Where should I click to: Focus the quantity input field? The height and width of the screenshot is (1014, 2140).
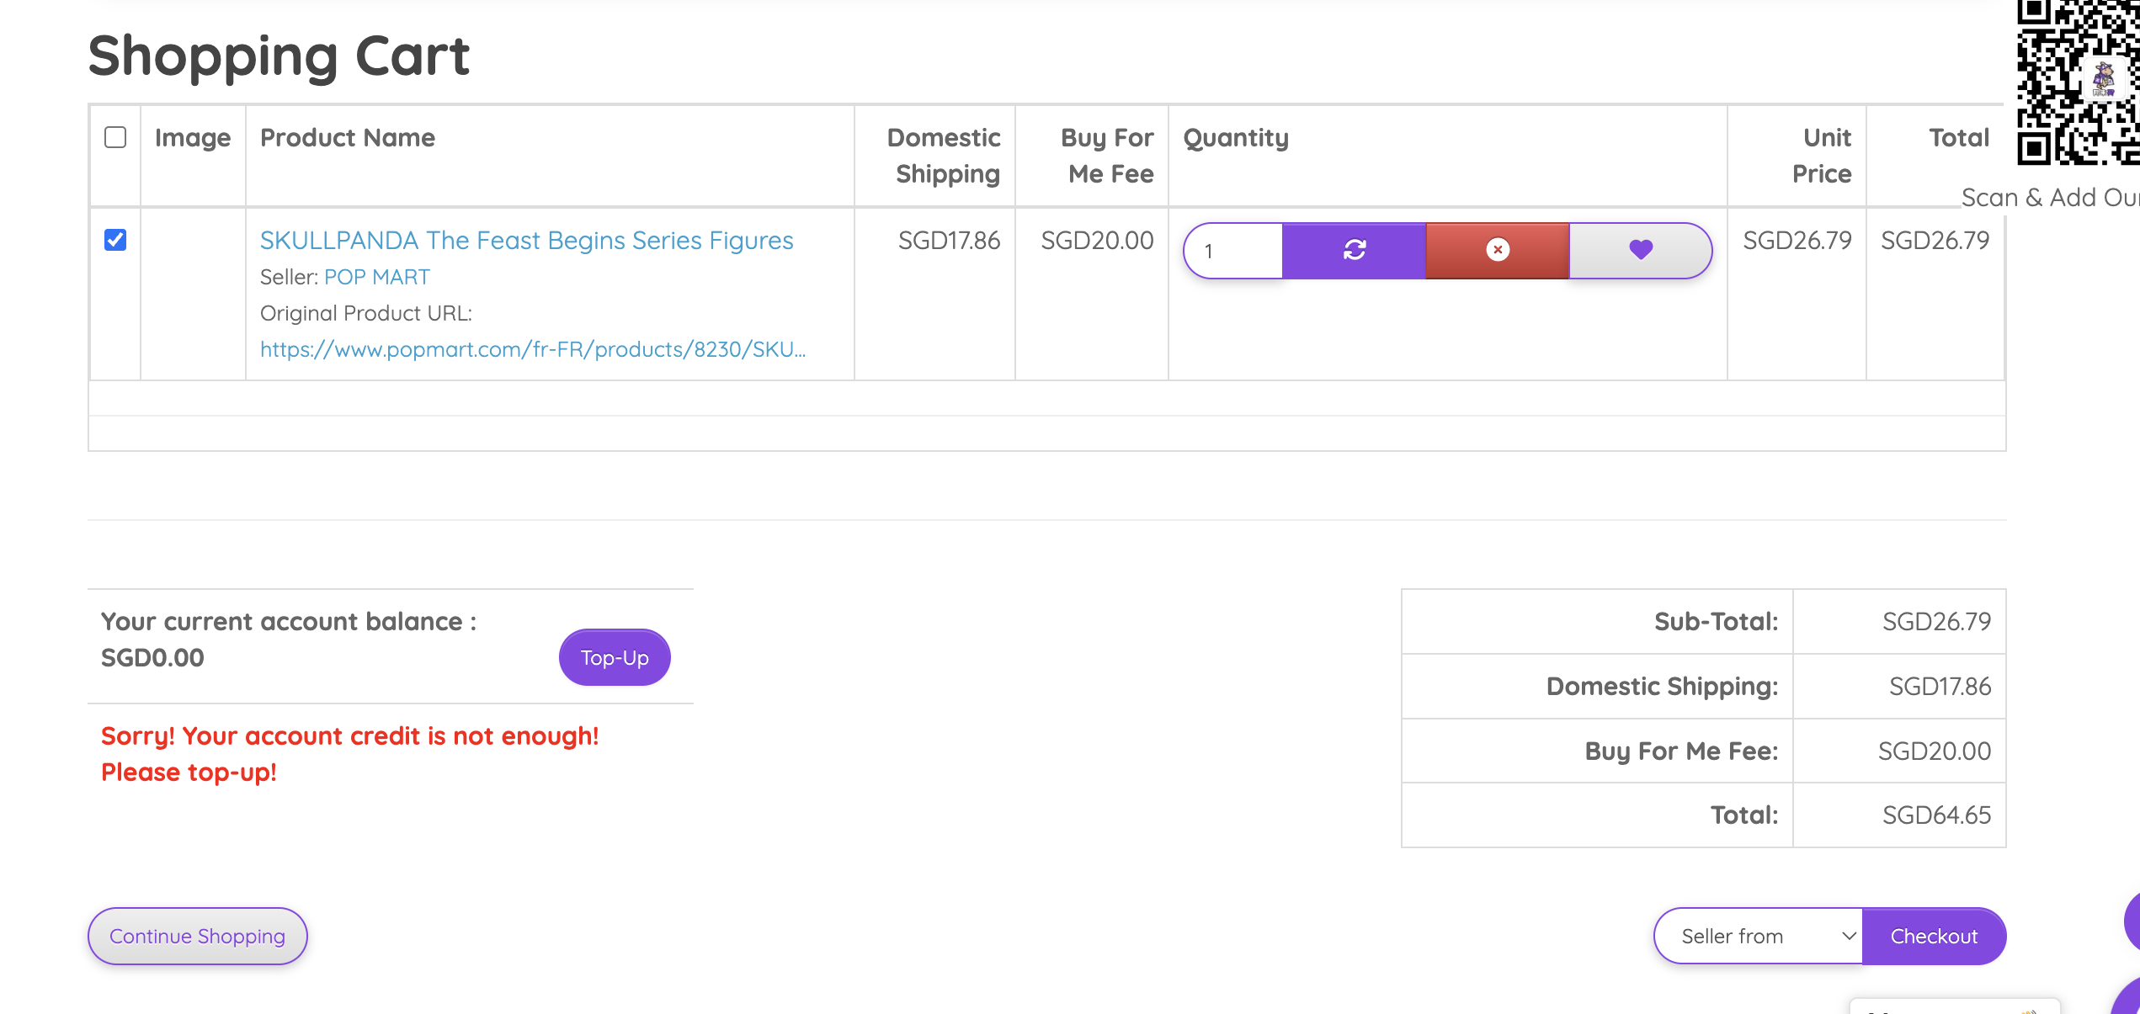tap(1234, 251)
